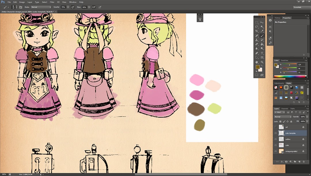
Task: Open the layer filter Kind dropdown
Action: (280, 112)
